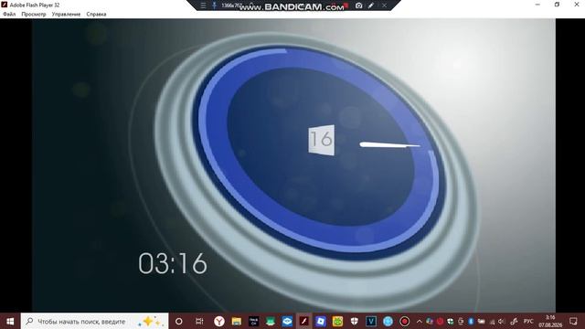This screenshot has width=585, height=329.
Task: Open the Просмотр menu
Action: [x=34, y=15]
